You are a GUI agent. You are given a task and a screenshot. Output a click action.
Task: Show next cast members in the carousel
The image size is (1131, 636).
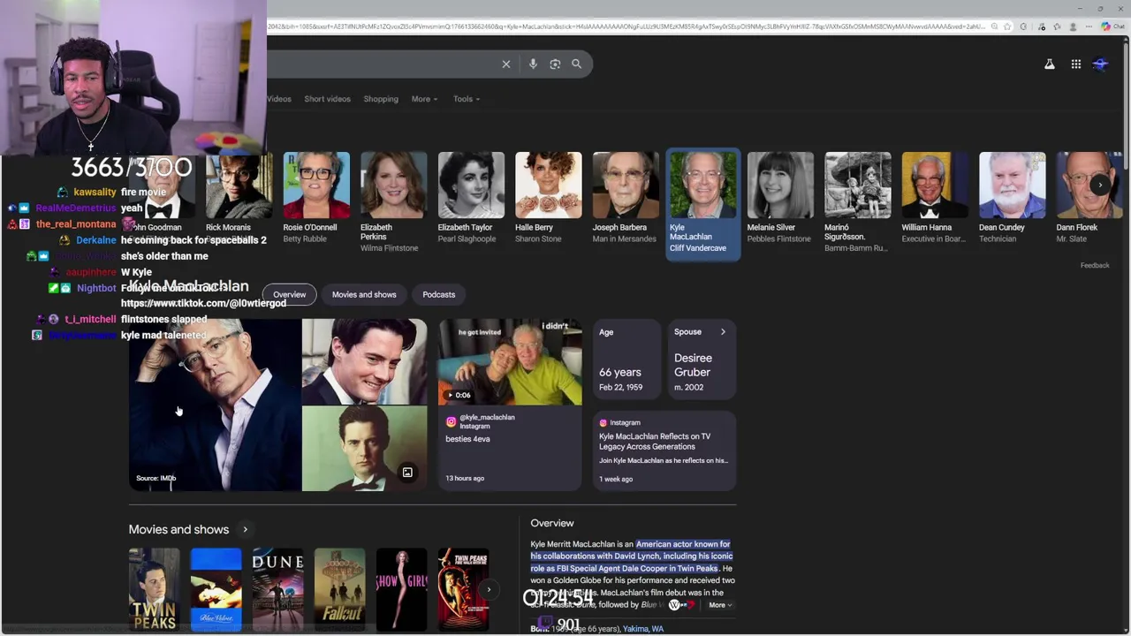tap(1099, 185)
